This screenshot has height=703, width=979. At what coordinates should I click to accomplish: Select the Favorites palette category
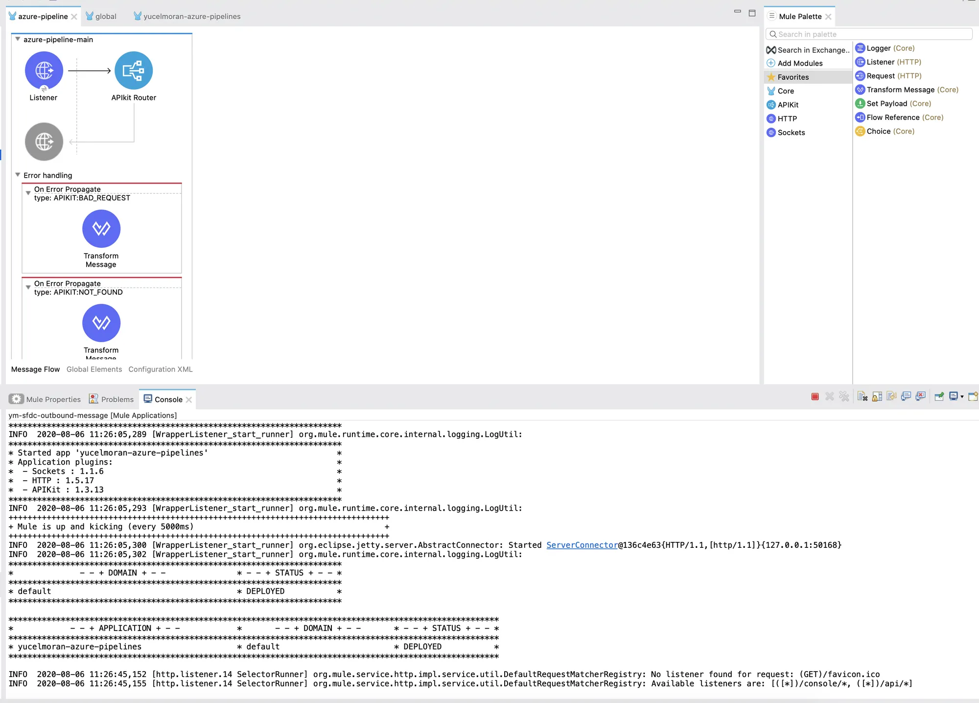[x=808, y=77]
